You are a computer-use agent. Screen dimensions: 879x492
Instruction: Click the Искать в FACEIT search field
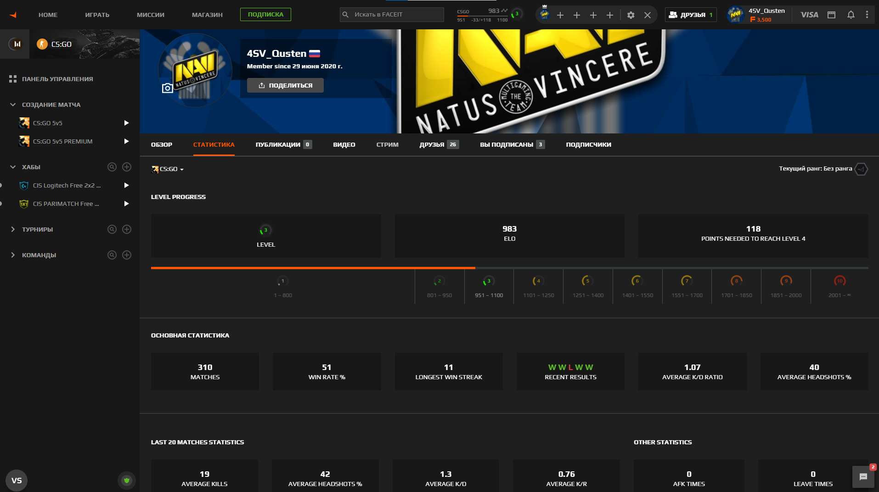396,15
